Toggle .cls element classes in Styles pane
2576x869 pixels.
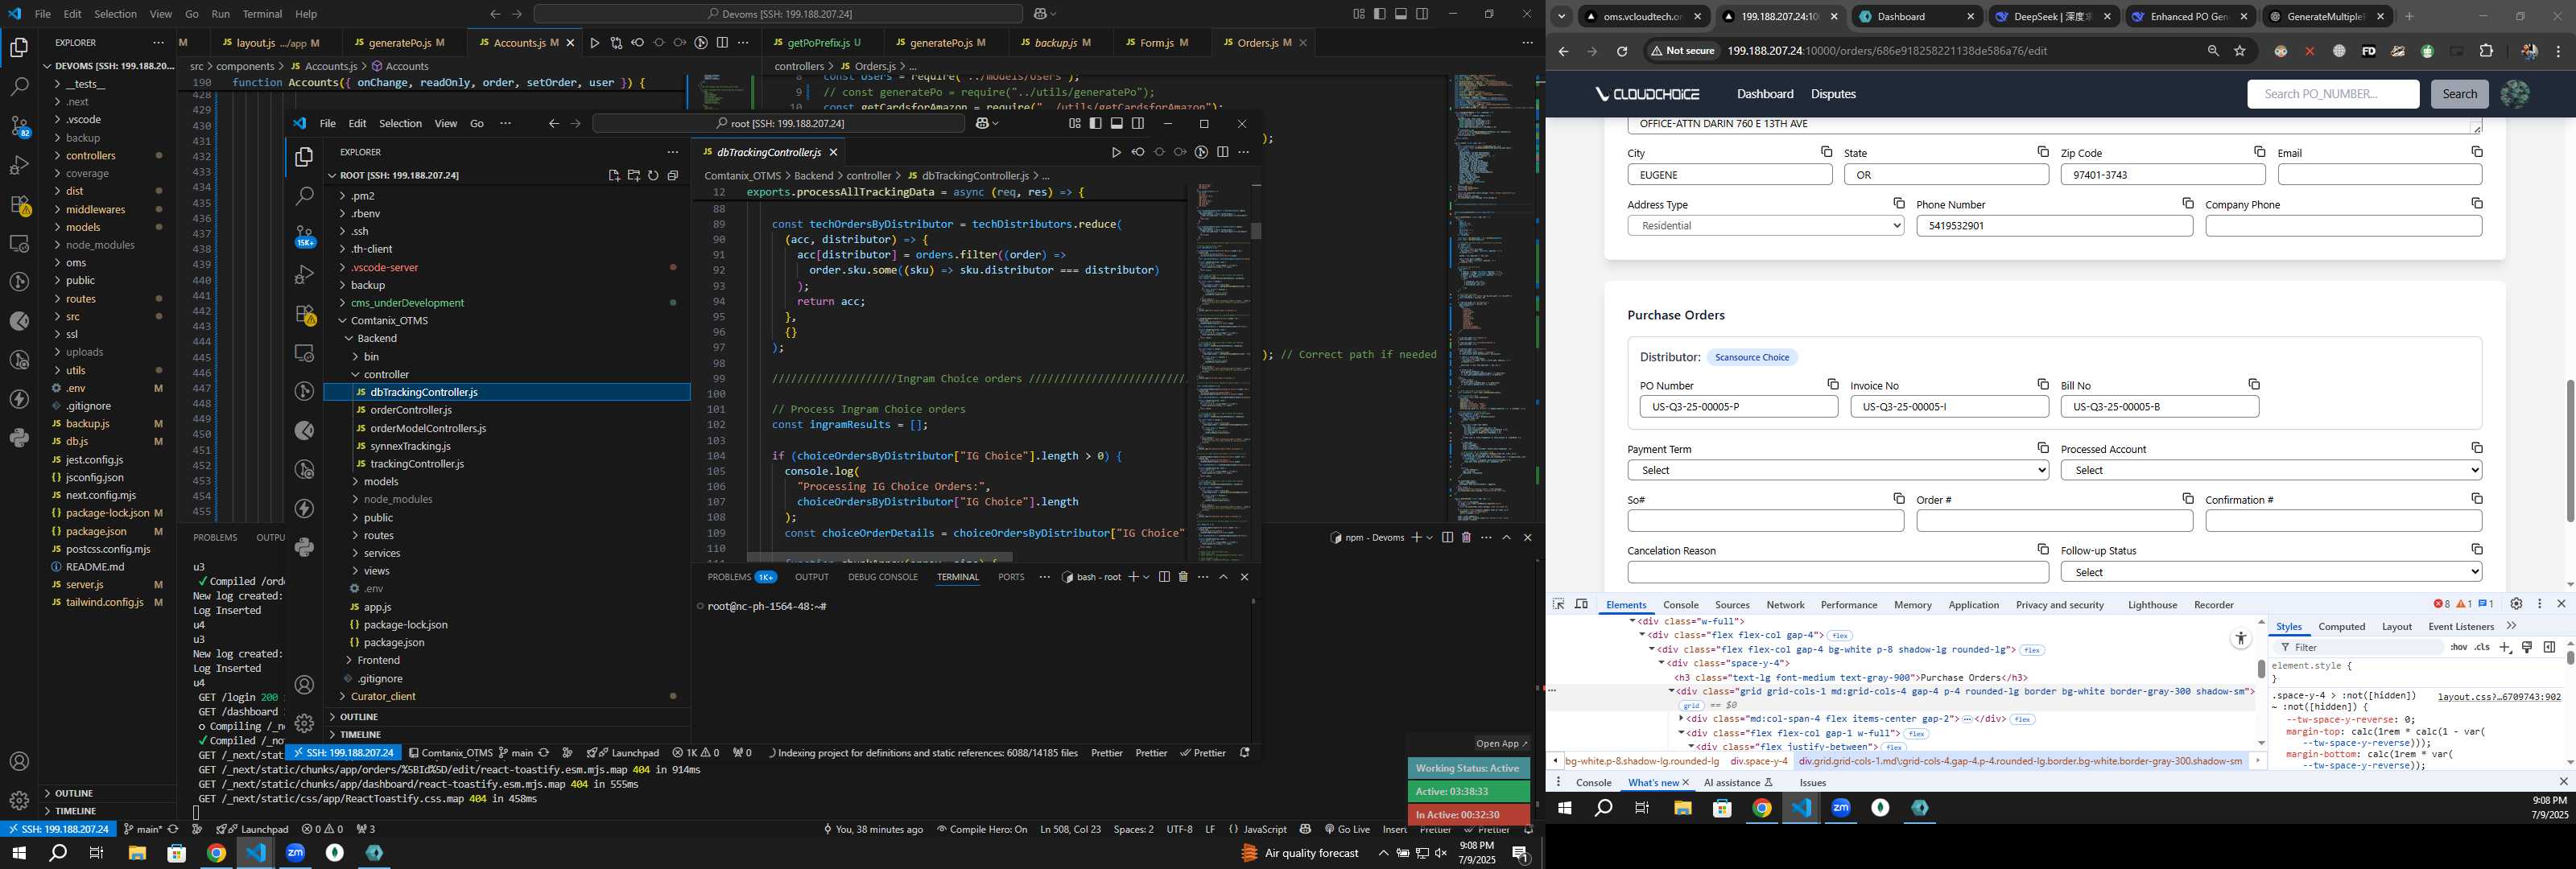pos(2482,647)
